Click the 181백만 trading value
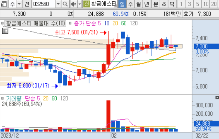Screen dimensions: 219x139 [x=172, y=14]
